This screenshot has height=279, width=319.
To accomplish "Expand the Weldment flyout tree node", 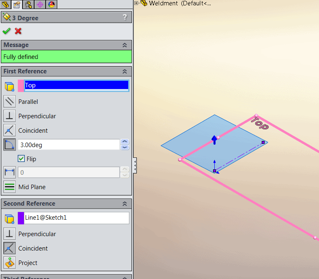I will click(136, 3).
